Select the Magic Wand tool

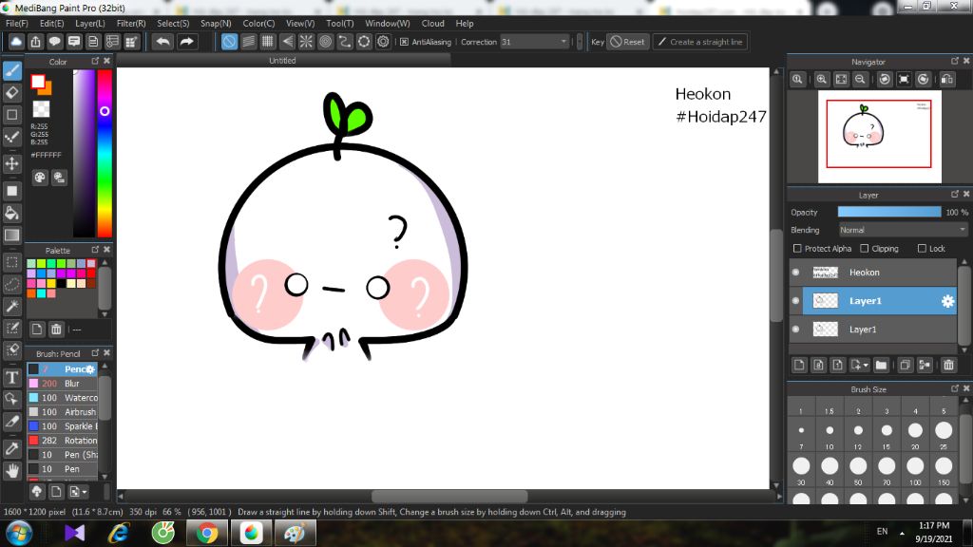point(11,306)
